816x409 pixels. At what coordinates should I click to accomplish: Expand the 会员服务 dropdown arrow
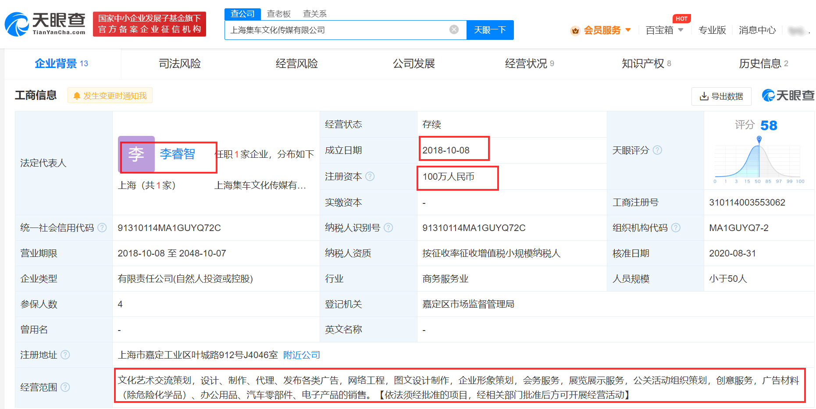click(x=628, y=30)
